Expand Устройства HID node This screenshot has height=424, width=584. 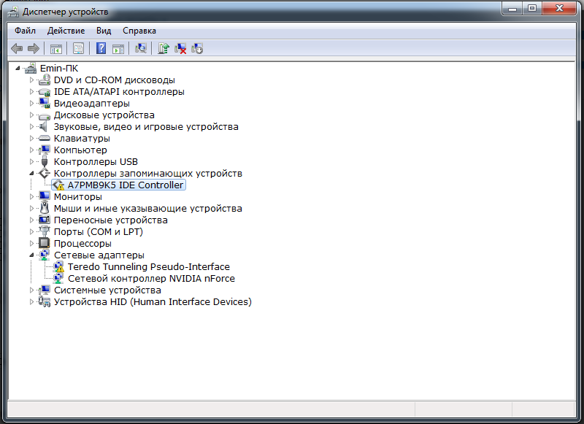pyautogui.click(x=31, y=301)
